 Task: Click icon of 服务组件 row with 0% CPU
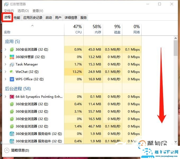12,134
